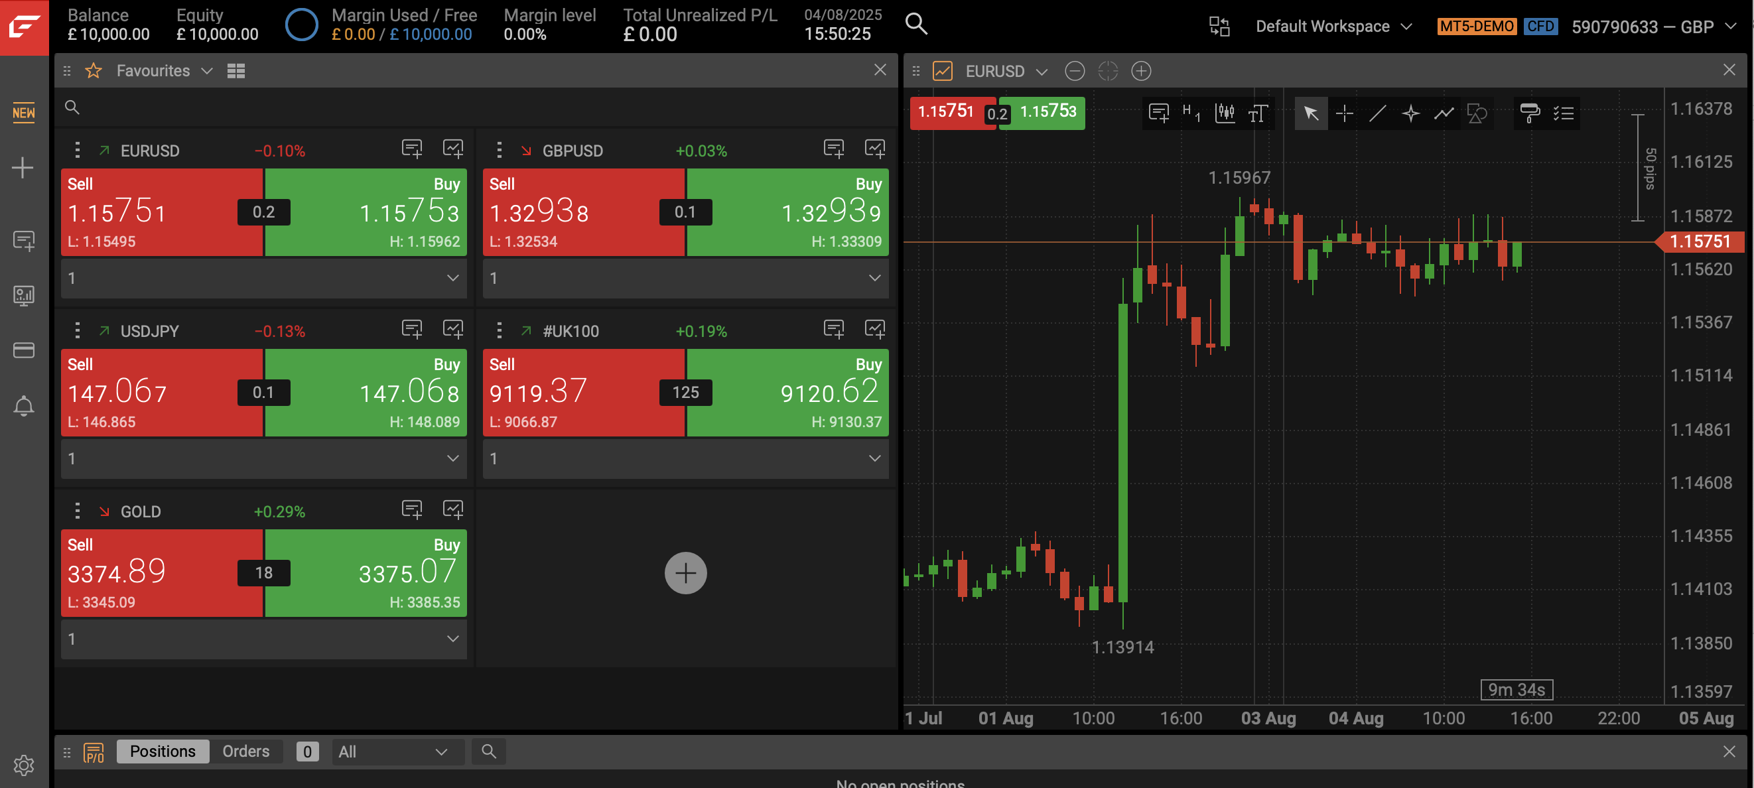Buy EURUSD at 1.15753 in tile

366,212
